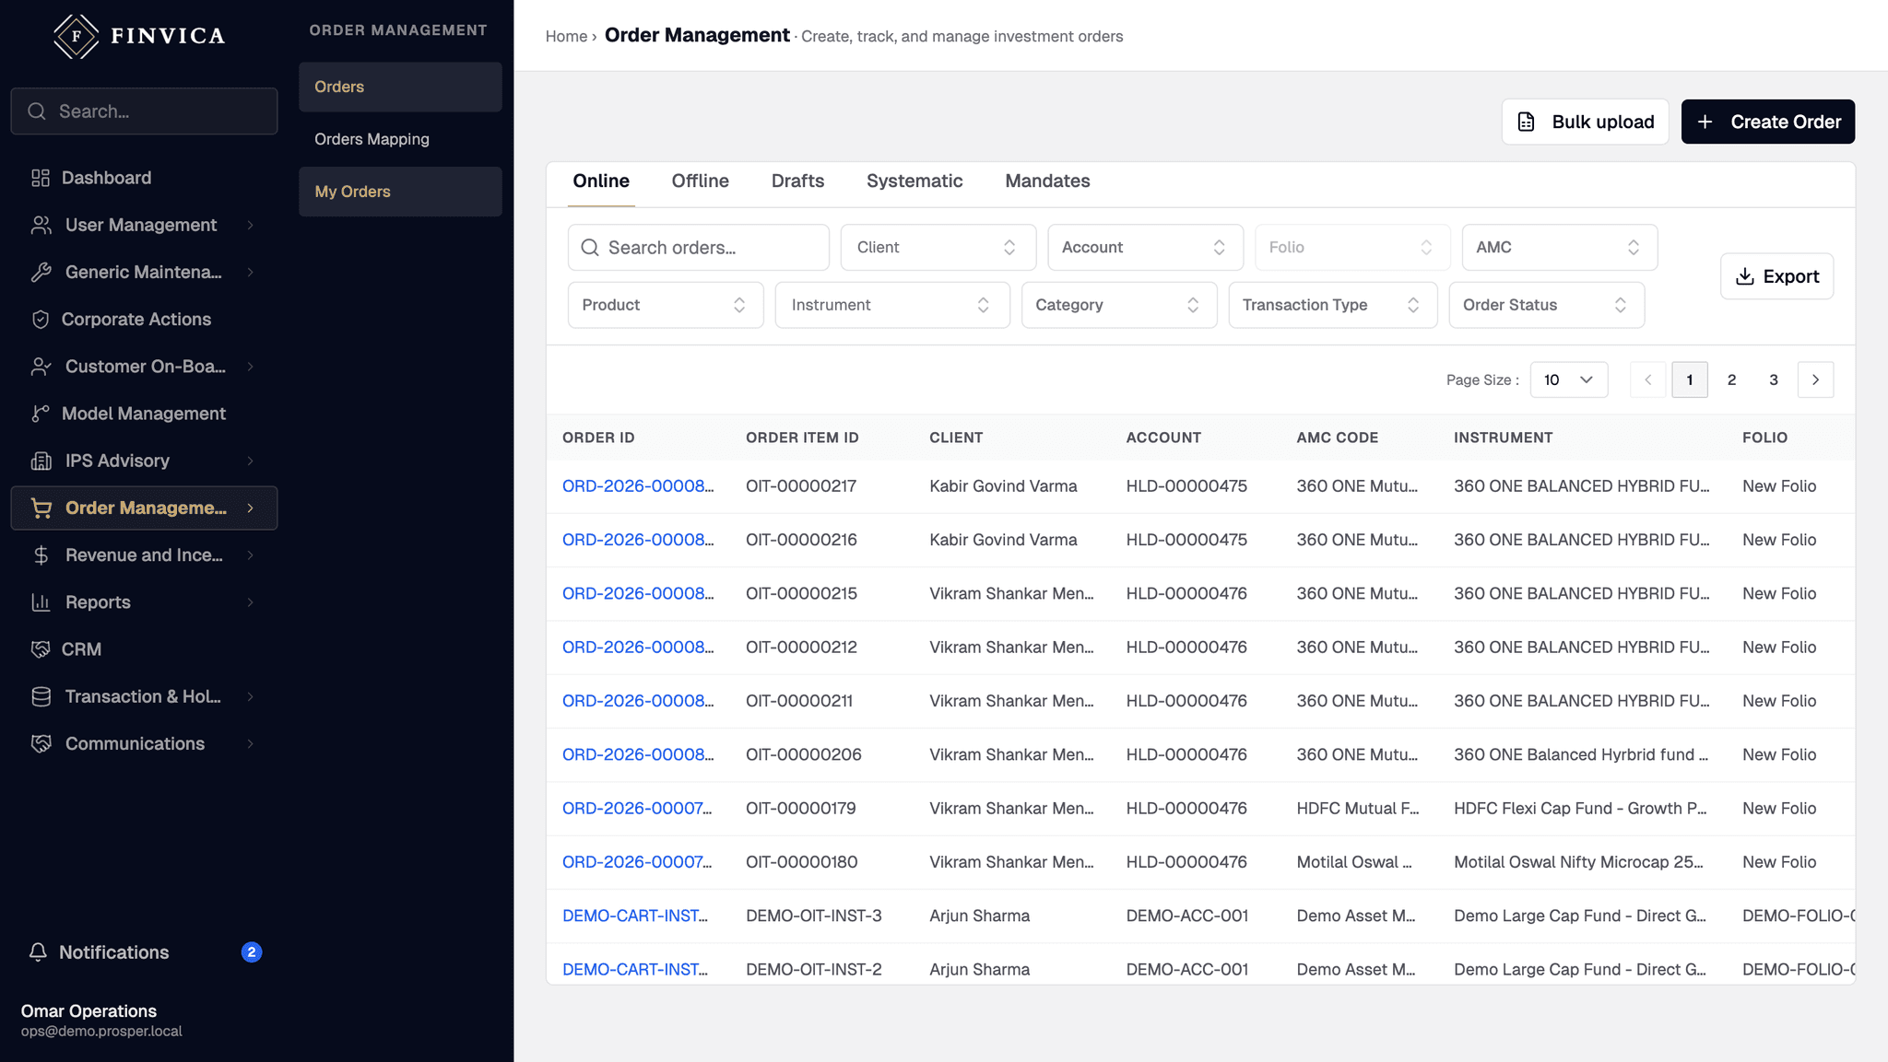The image size is (1888, 1062).
Task: Click the IPS Advisory building icon
Action: (x=41, y=461)
